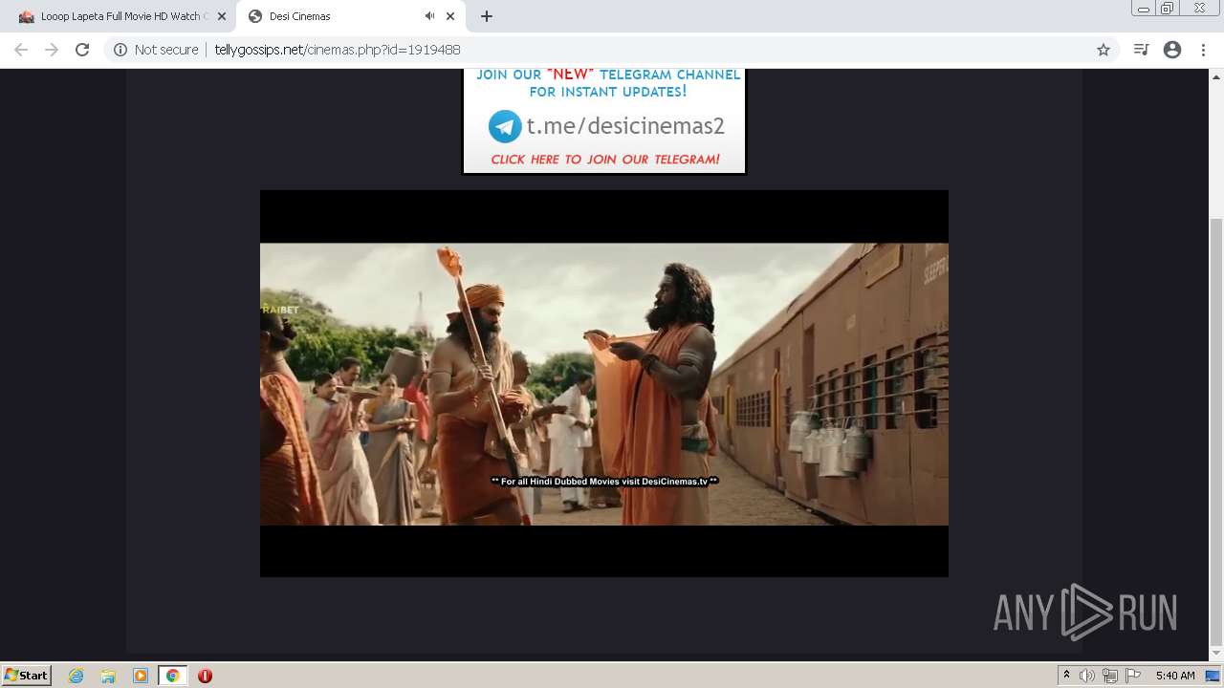Close the Looop Lapeta tab
Screen dimensions: 1224x688
pos(222,16)
